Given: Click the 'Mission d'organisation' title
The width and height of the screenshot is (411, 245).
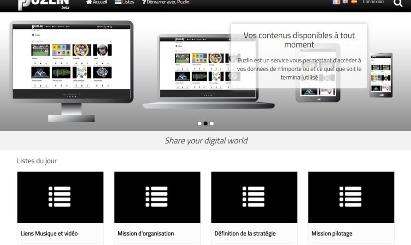Looking at the screenshot, I should point(145,233).
